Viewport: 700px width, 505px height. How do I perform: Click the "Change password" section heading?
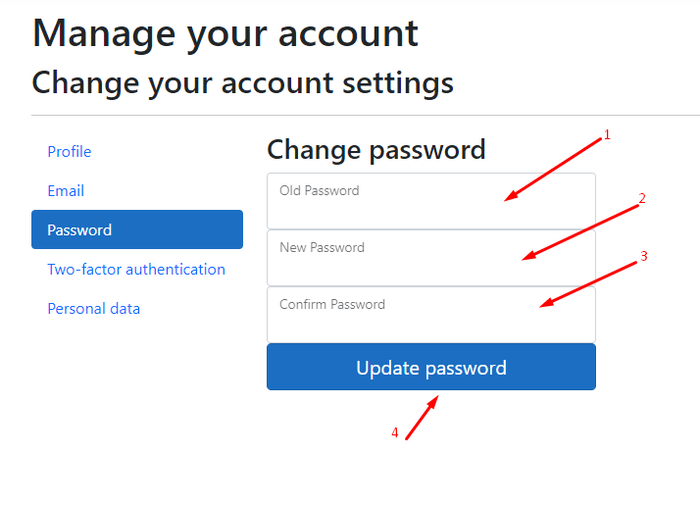point(375,149)
